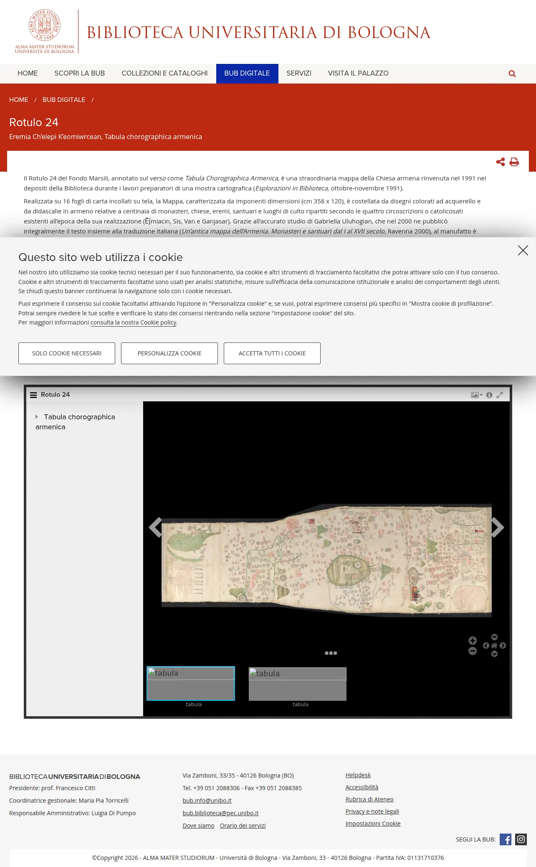Open the SERVIZI menu

(299, 74)
